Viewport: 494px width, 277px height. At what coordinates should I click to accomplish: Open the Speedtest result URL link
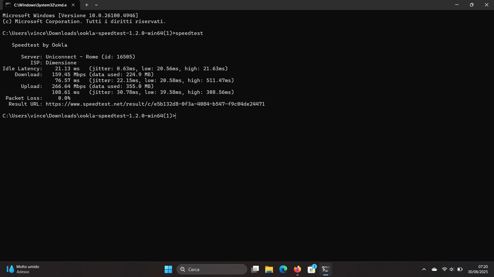[x=155, y=104]
